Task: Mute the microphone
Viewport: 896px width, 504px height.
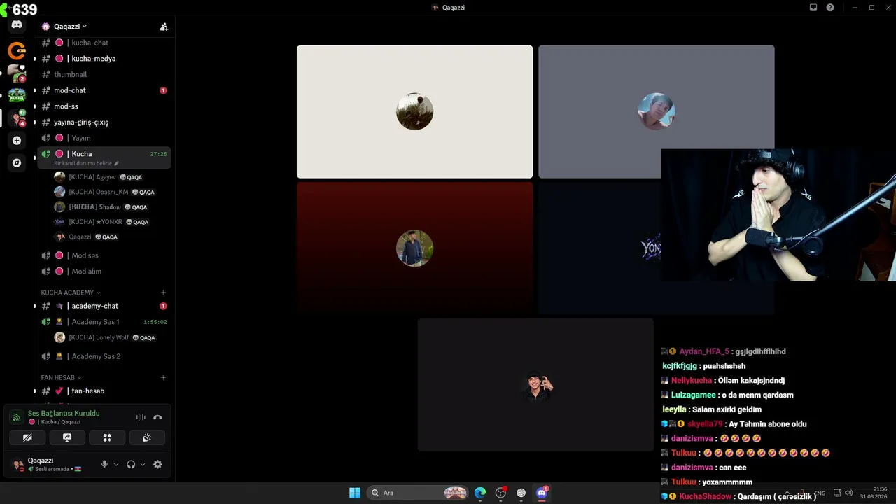Action: [104, 465]
